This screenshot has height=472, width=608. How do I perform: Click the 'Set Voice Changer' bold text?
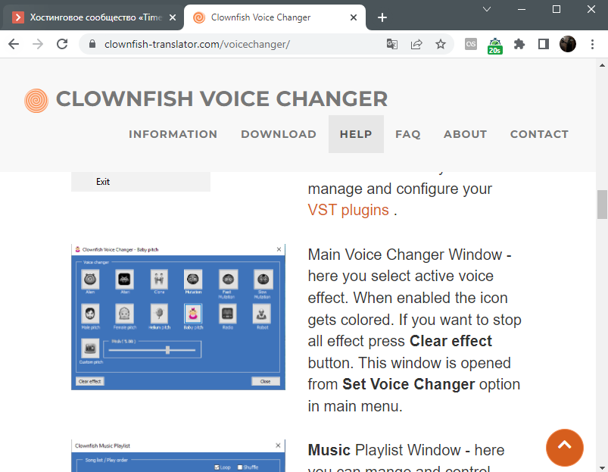(408, 384)
